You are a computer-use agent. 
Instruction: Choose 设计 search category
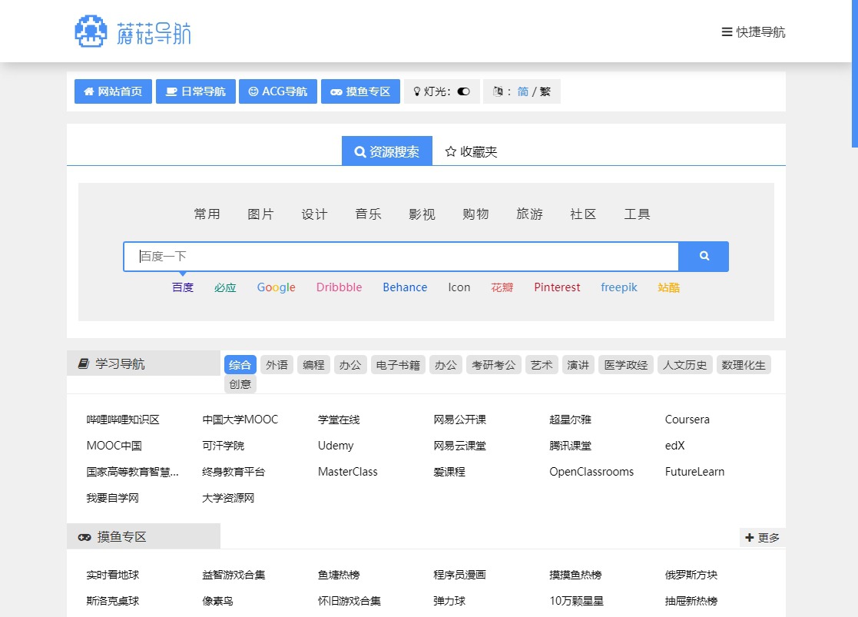click(x=314, y=214)
